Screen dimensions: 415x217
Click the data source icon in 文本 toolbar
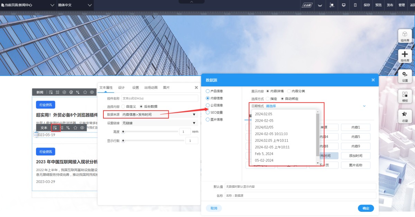[55, 128]
